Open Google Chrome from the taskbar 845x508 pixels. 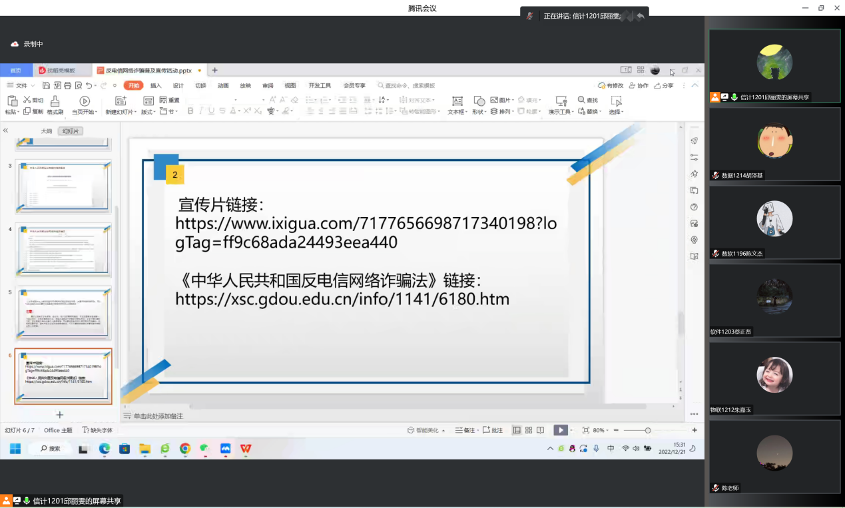click(185, 449)
